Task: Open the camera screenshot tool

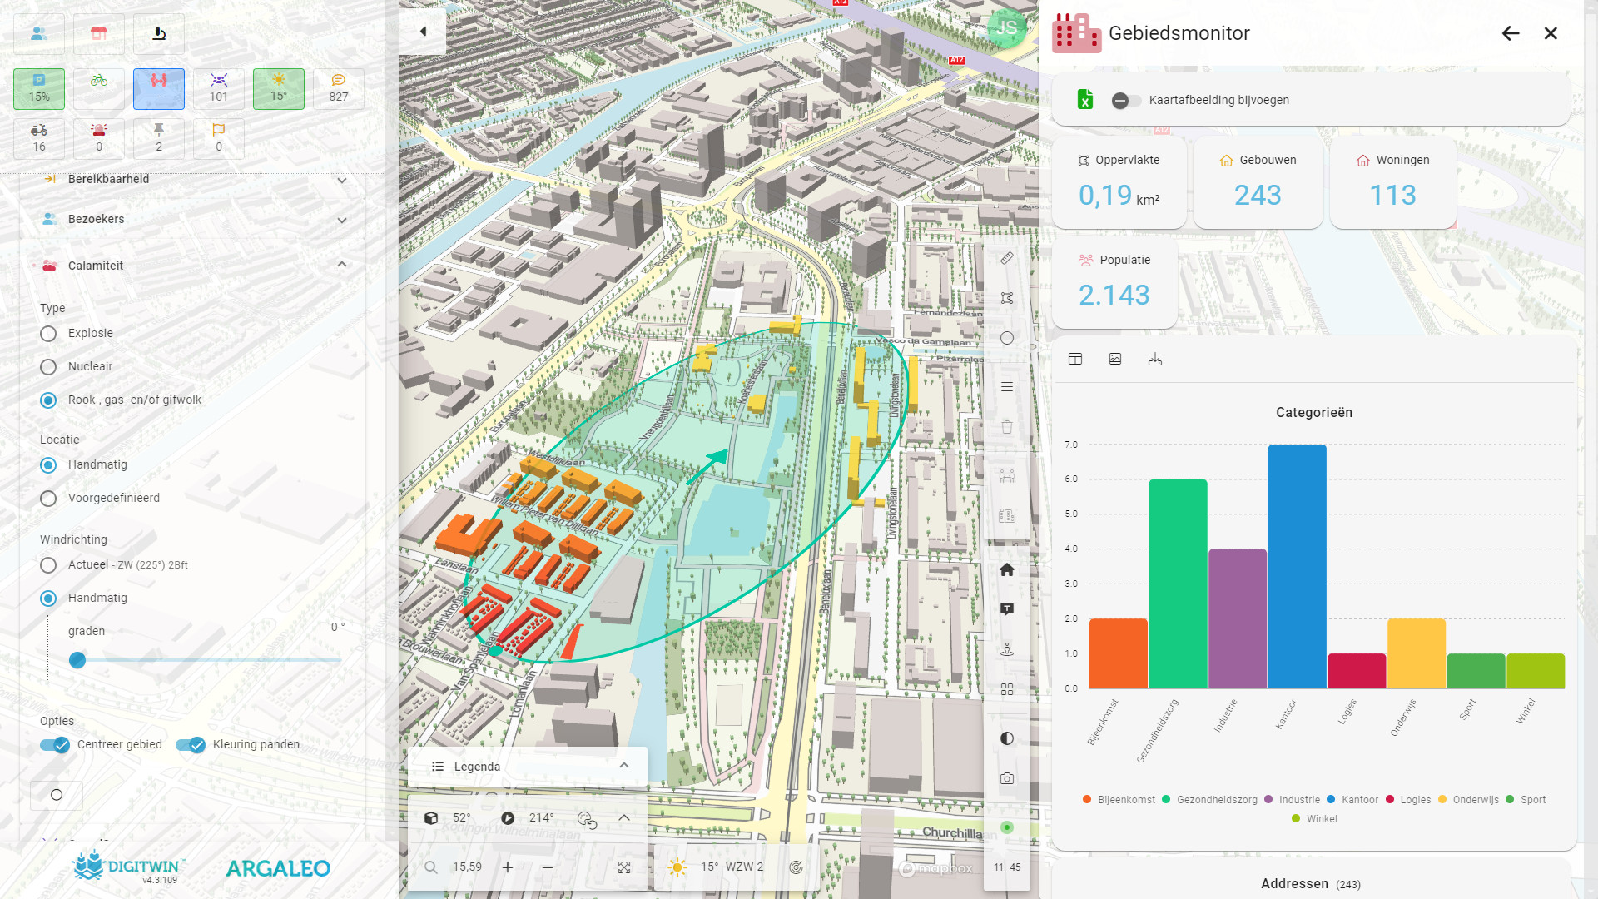Action: (x=1006, y=778)
